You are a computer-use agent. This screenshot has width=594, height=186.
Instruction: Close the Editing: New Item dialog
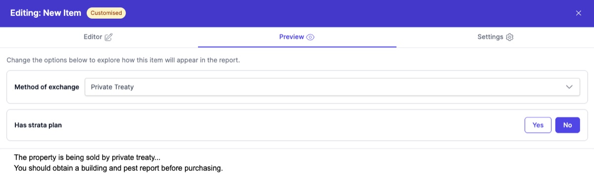click(x=578, y=13)
